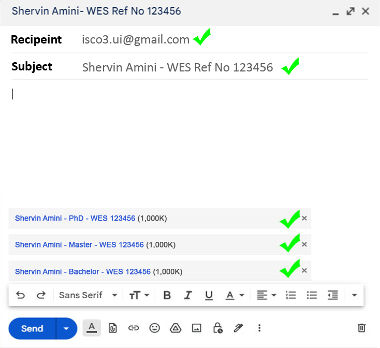Toggle formatting options icon

(92, 328)
